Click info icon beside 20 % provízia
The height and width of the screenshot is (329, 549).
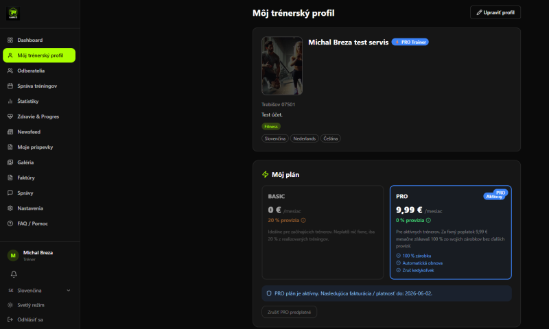point(303,220)
